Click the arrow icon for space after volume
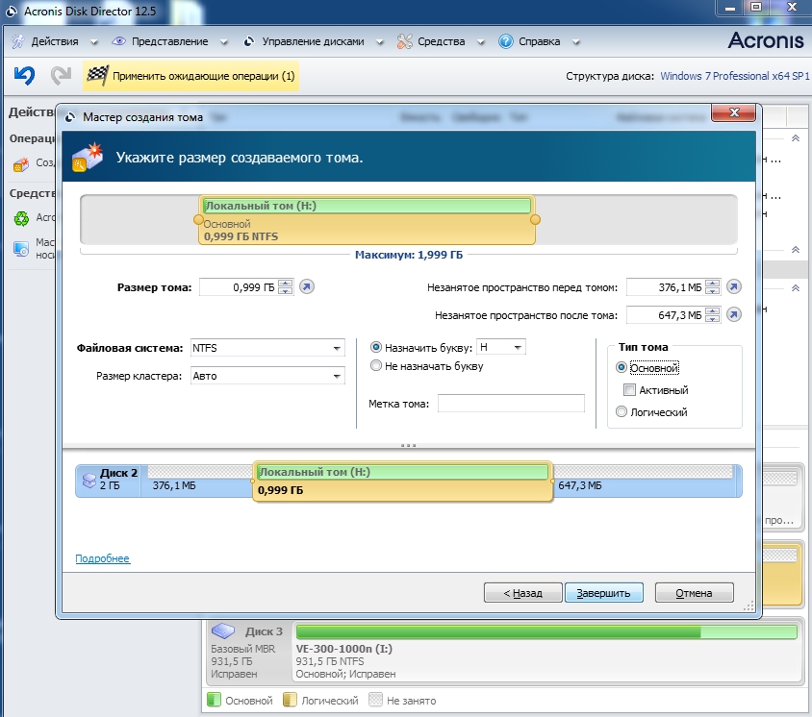812x717 pixels. (x=734, y=314)
